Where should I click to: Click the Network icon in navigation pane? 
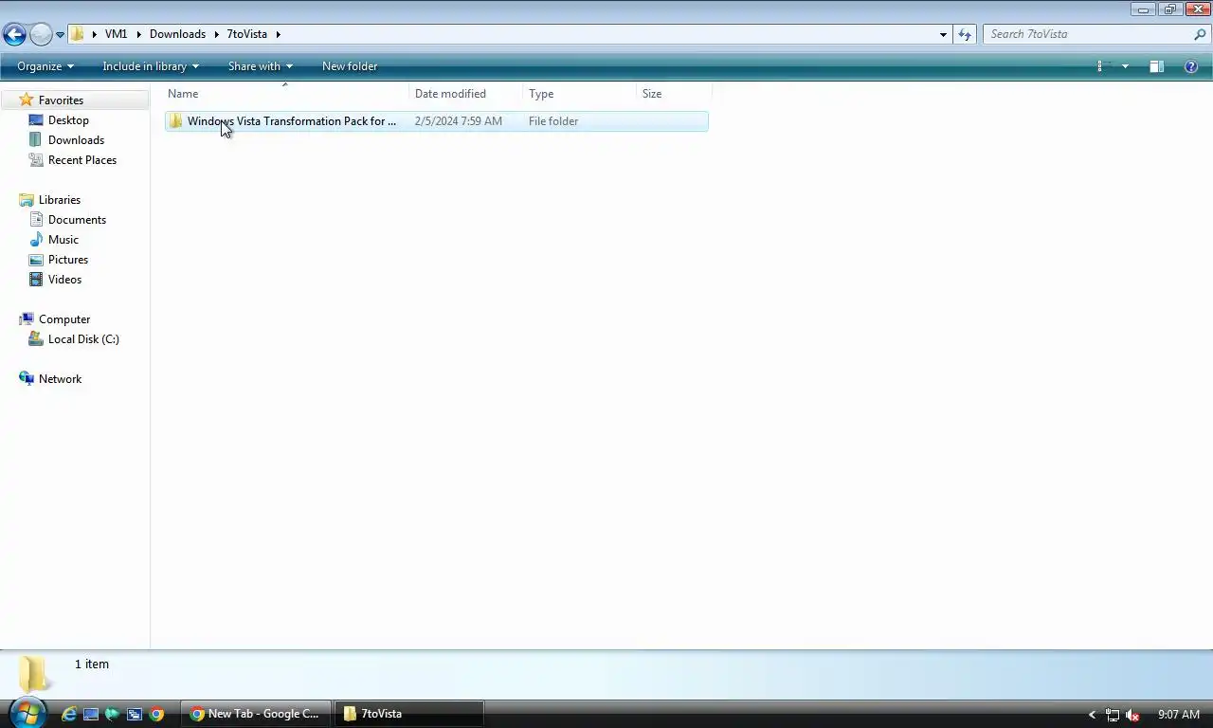coord(27,378)
